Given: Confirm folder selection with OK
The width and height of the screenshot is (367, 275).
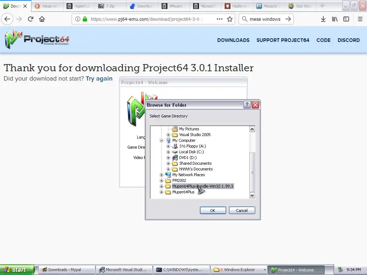Looking at the screenshot, I should [x=213, y=211].
